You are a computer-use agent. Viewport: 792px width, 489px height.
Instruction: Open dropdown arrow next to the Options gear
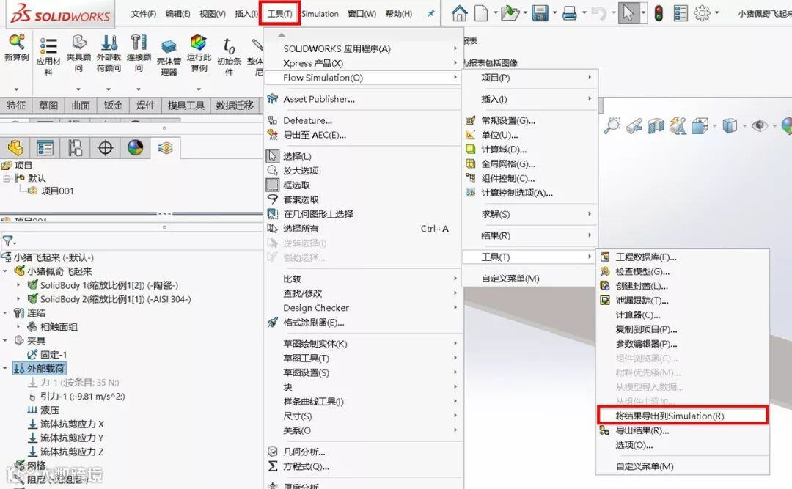pyautogui.click(x=716, y=13)
